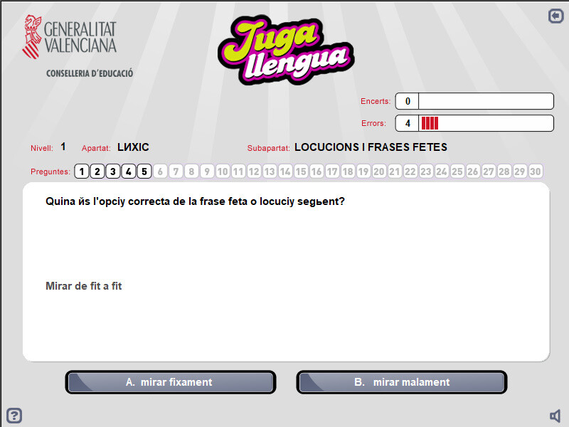Click the Generalitat Valenciana emblem
569x427 pixels.
pos(32,37)
